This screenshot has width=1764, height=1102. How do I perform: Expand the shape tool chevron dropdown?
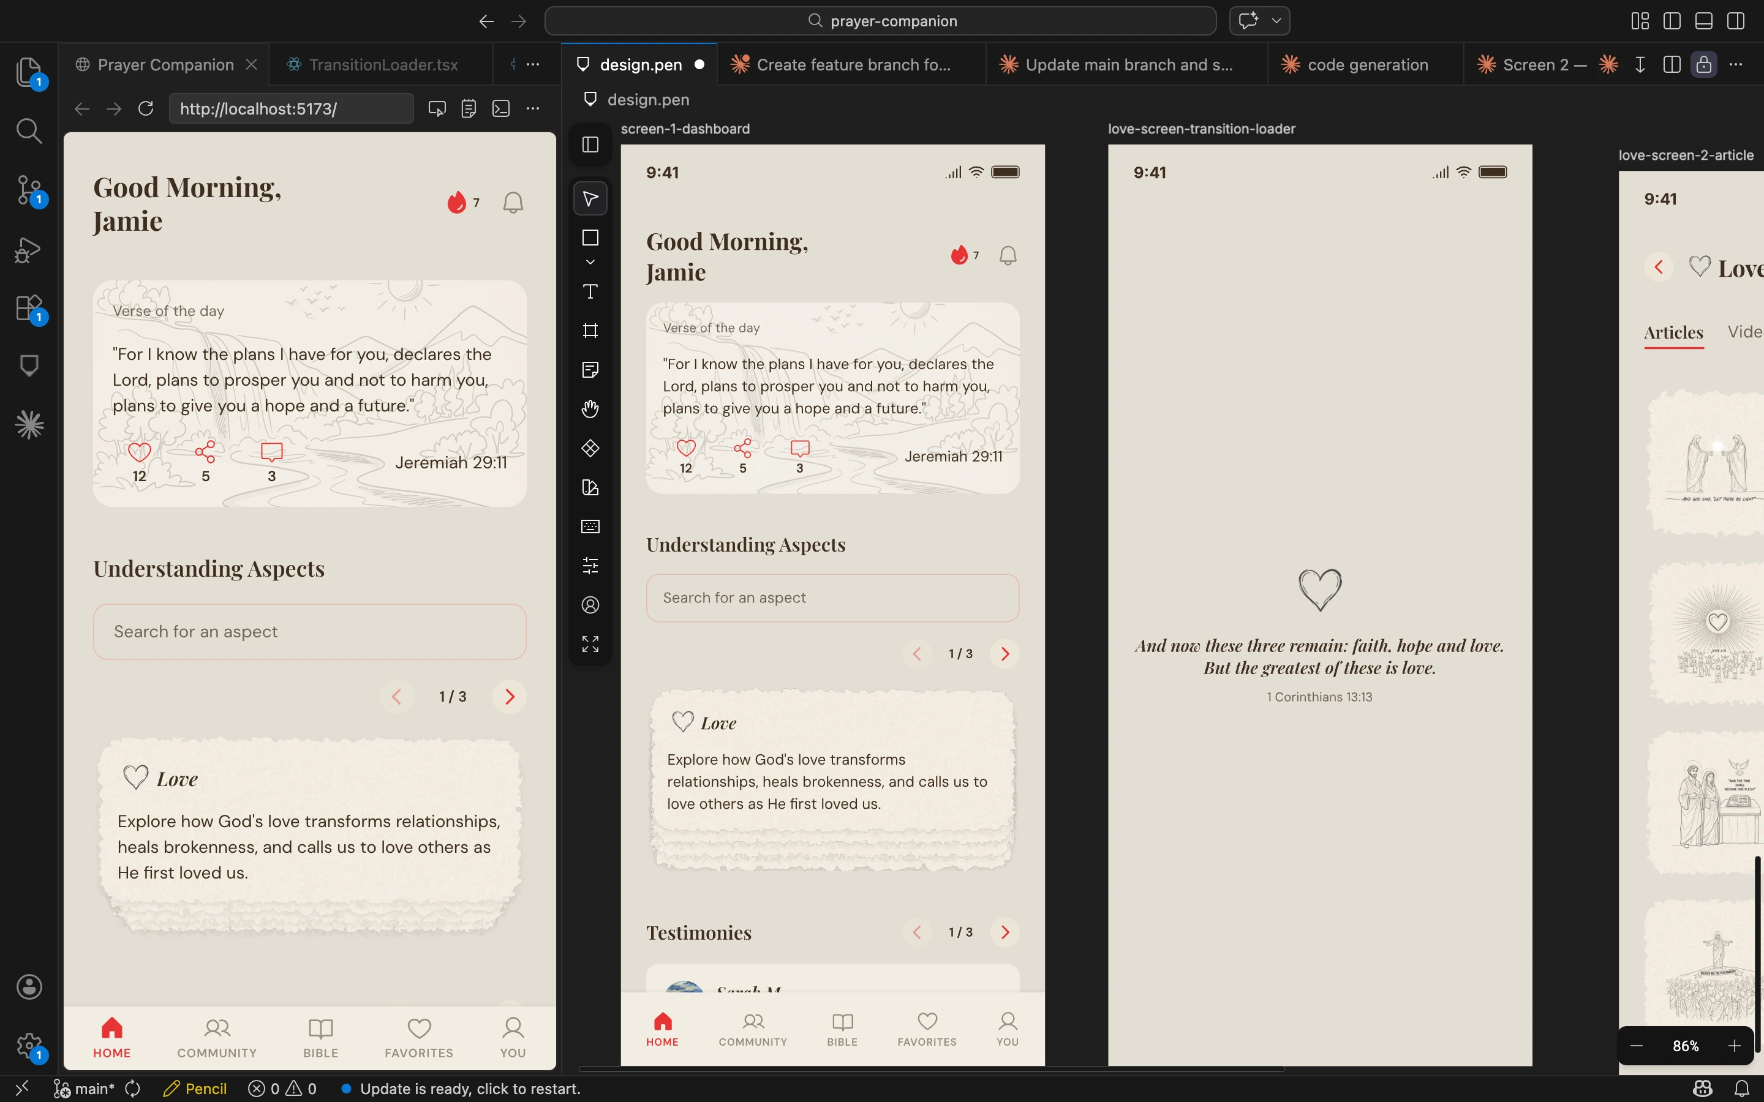coord(590,261)
